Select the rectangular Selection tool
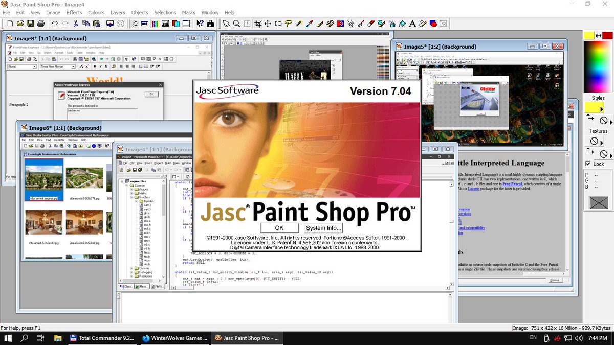614x345 pixels. point(278,24)
